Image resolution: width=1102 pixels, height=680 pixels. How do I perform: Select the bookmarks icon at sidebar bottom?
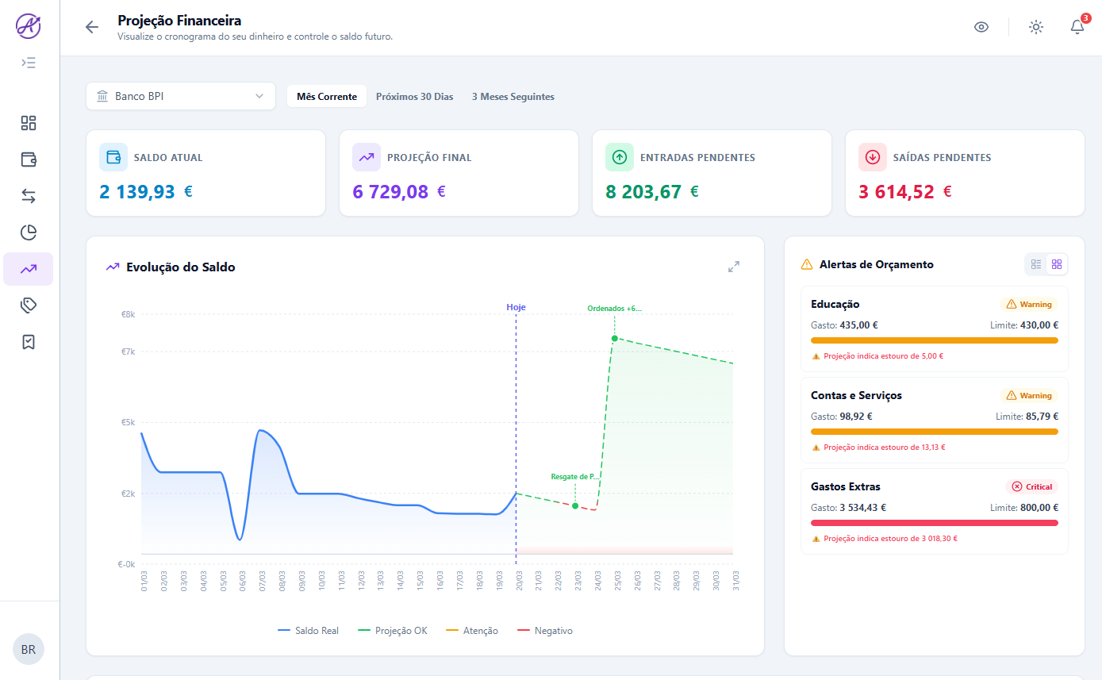click(29, 342)
